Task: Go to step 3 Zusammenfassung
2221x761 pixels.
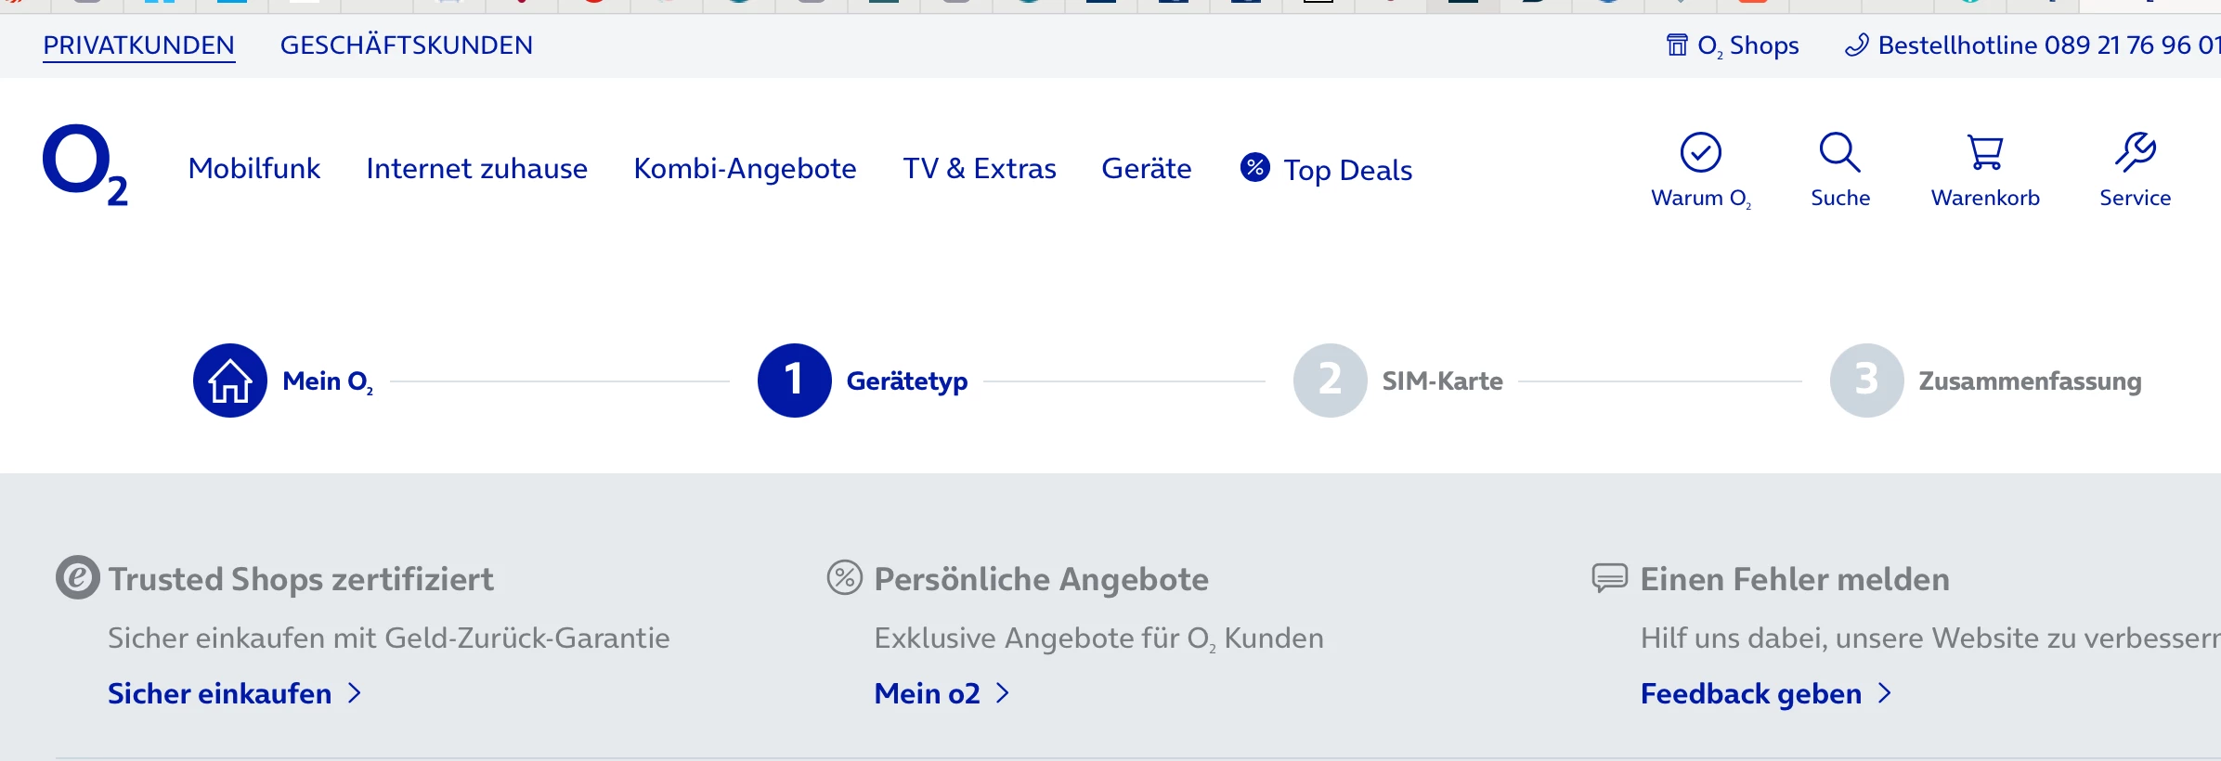Action: click(x=1866, y=380)
